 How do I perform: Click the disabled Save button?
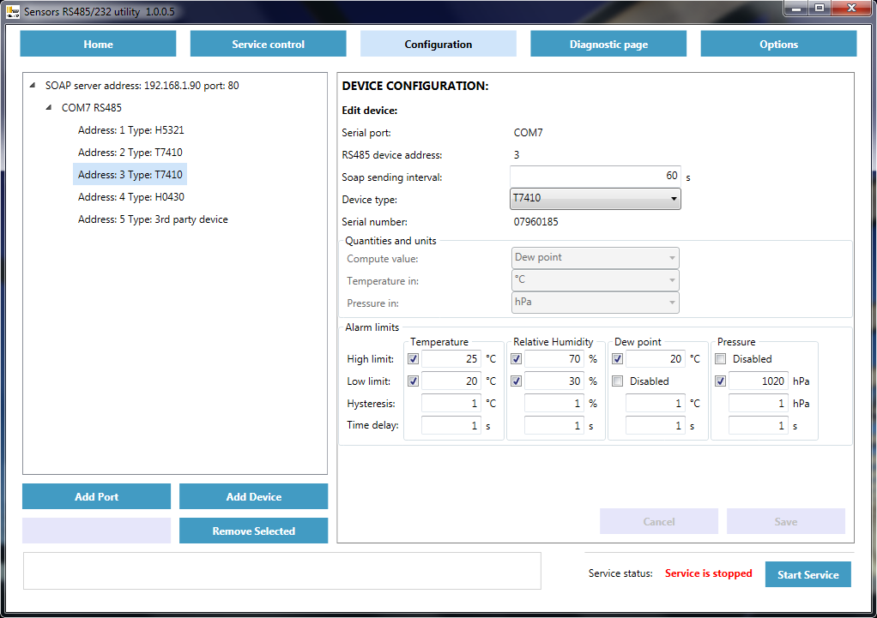tap(786, 521)
